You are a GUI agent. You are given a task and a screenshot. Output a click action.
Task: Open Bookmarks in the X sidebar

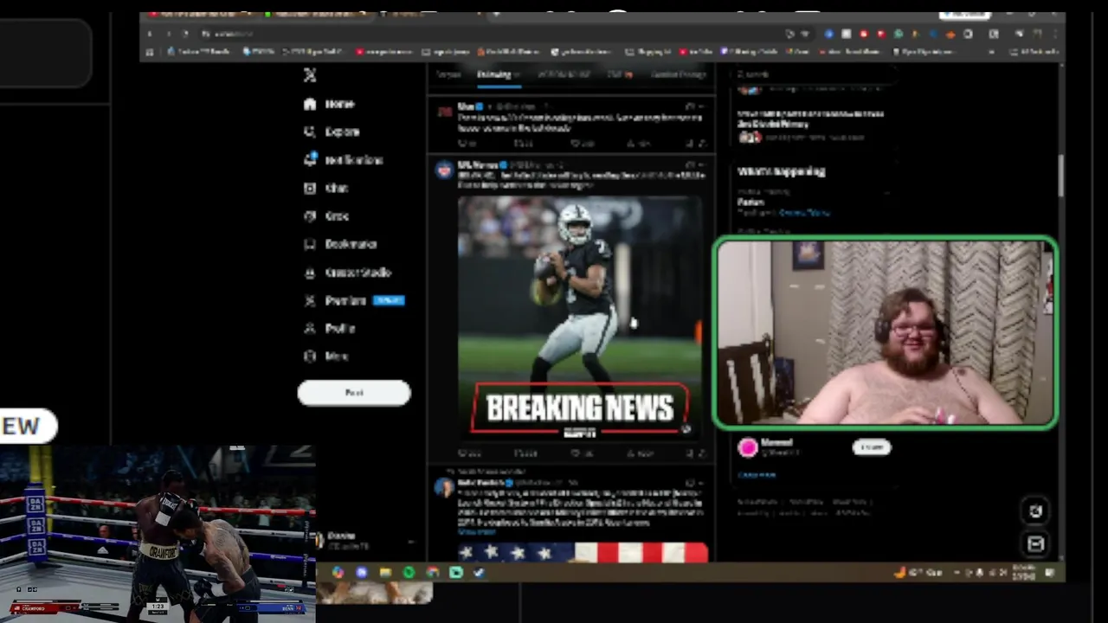[340, 244]
